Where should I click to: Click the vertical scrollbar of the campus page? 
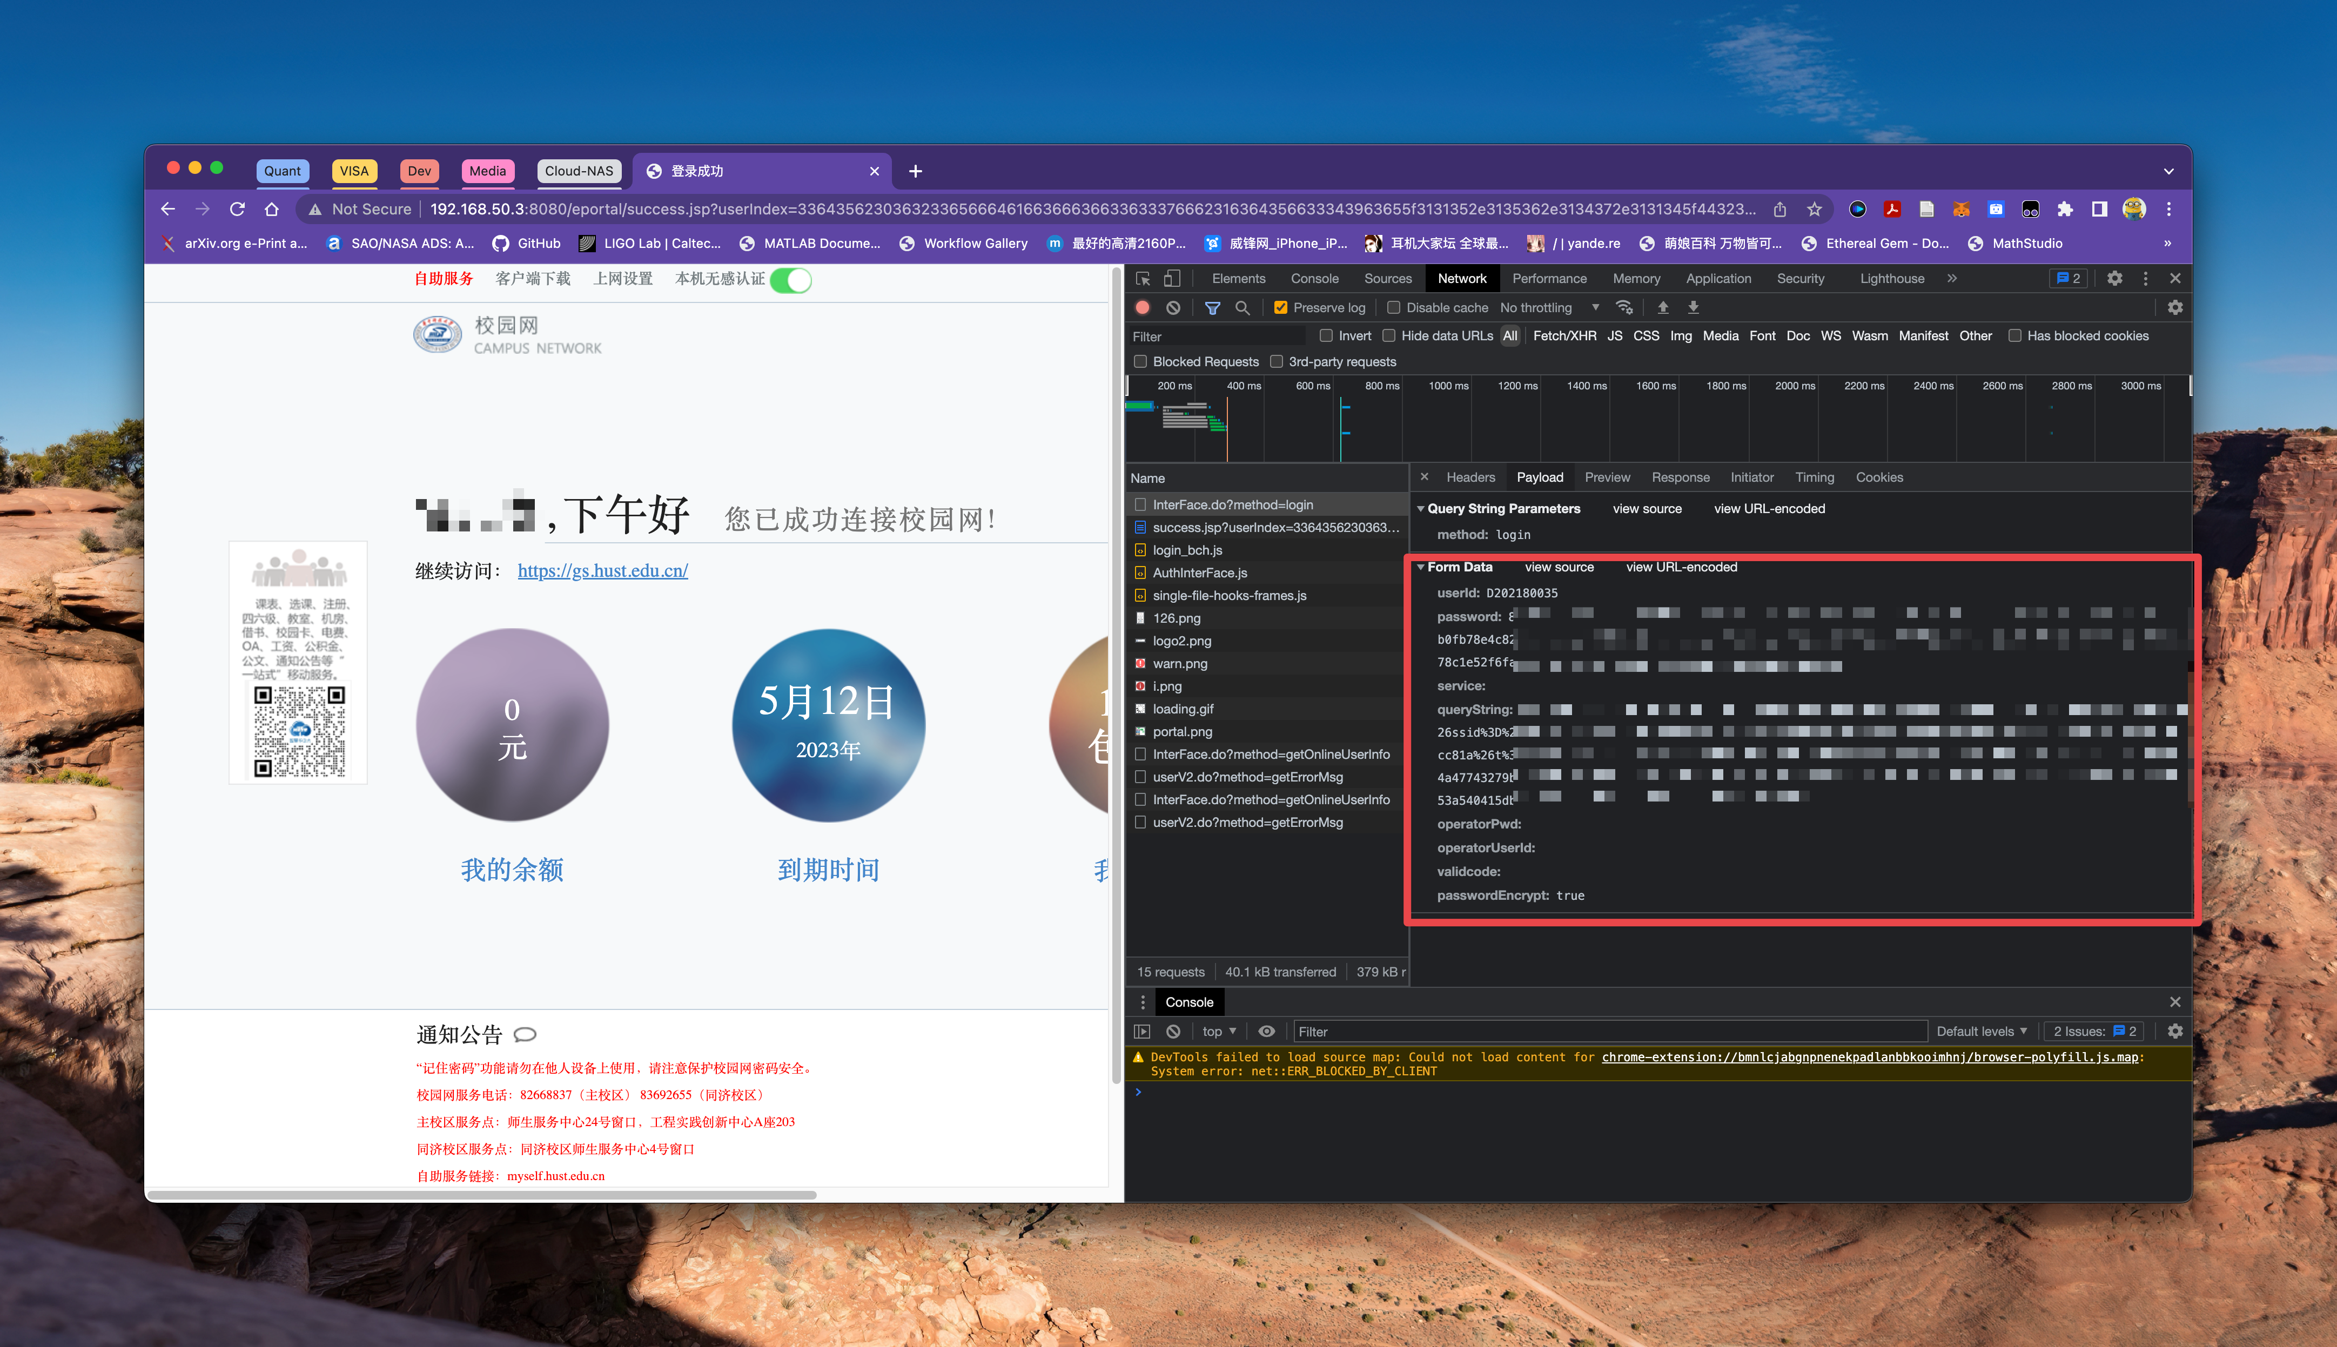coord(1116,675)
